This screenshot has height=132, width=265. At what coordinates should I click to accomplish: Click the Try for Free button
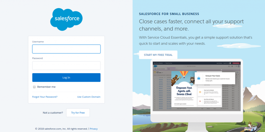tap(78, 113)
